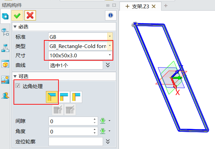Choose the third corner treatment style

(76, 97)
